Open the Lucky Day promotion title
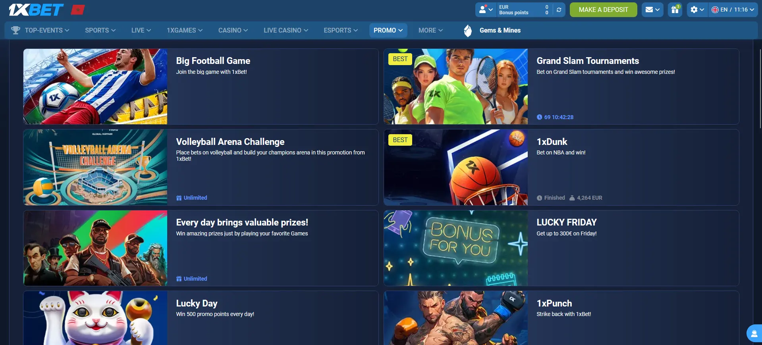Image resolution: width=762 pixels, height=345 pixels. point(197,303)
